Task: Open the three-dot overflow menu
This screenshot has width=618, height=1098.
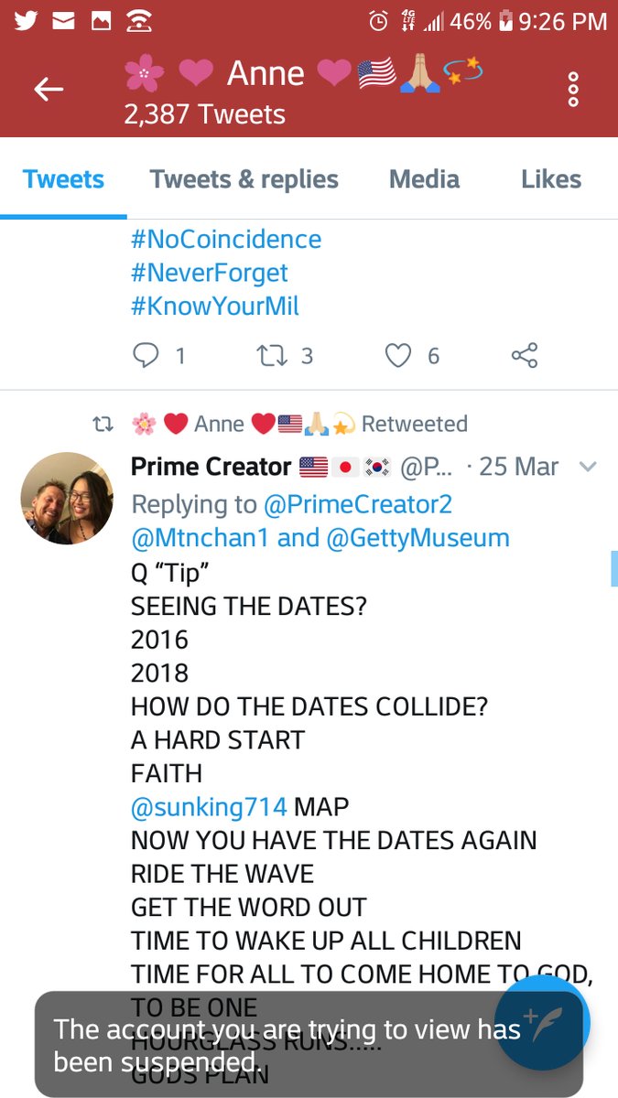Action: (573, 89)
